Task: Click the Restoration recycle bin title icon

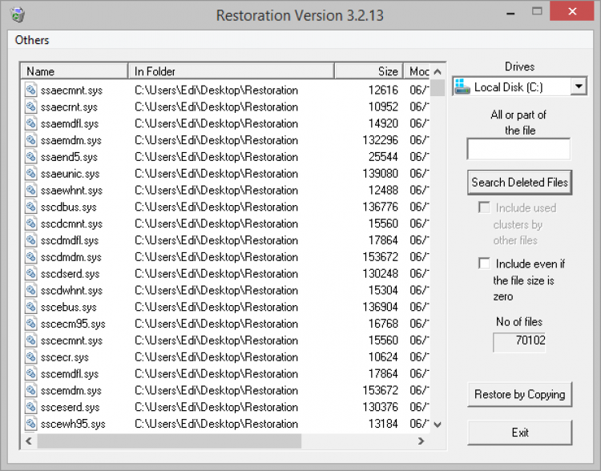Action: [x=18, y=15]
